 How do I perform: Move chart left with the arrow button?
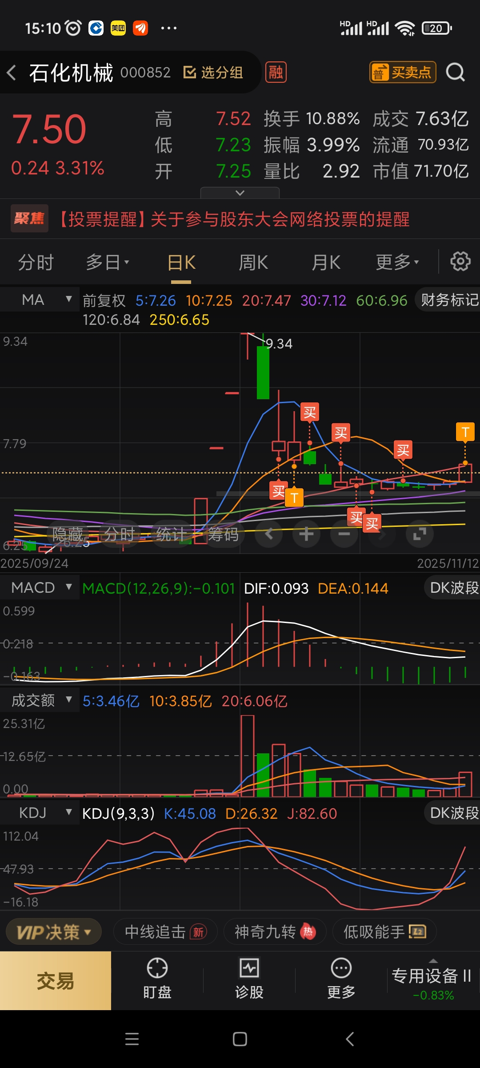269,534
